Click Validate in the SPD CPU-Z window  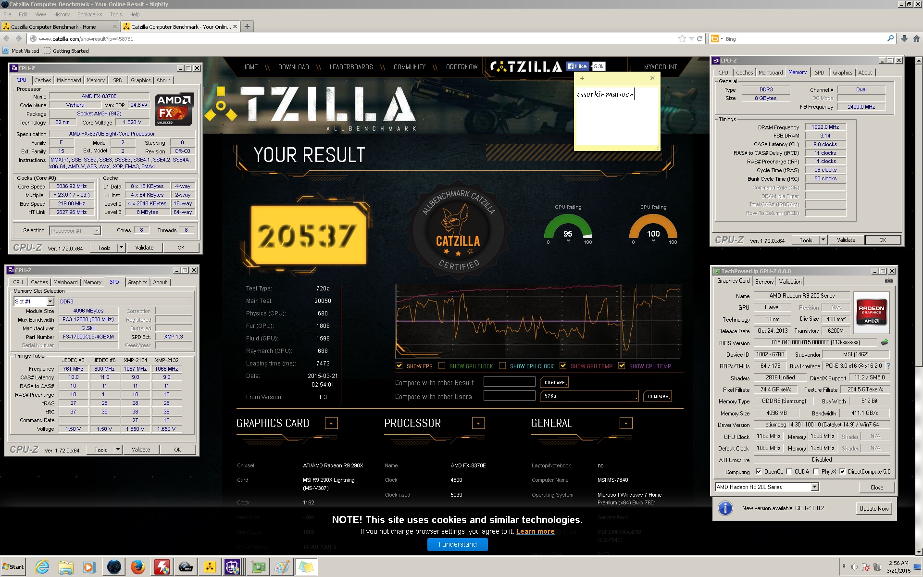pos(141,450)
